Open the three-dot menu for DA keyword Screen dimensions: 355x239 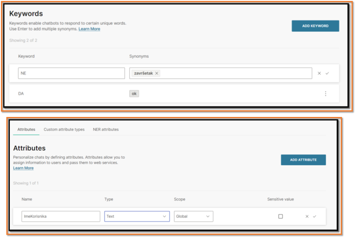coord(325,94)
